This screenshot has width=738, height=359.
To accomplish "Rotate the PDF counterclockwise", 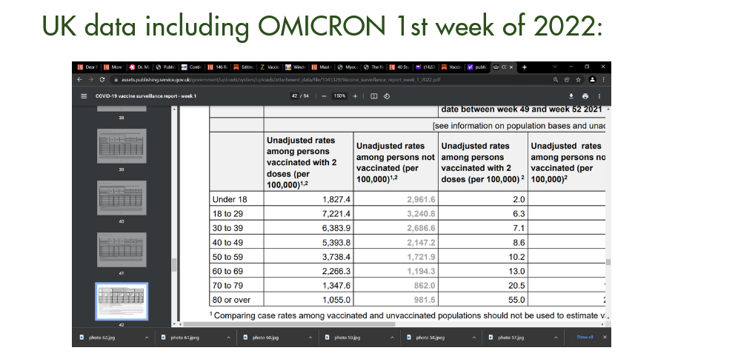I will click(x=387, y=96).
